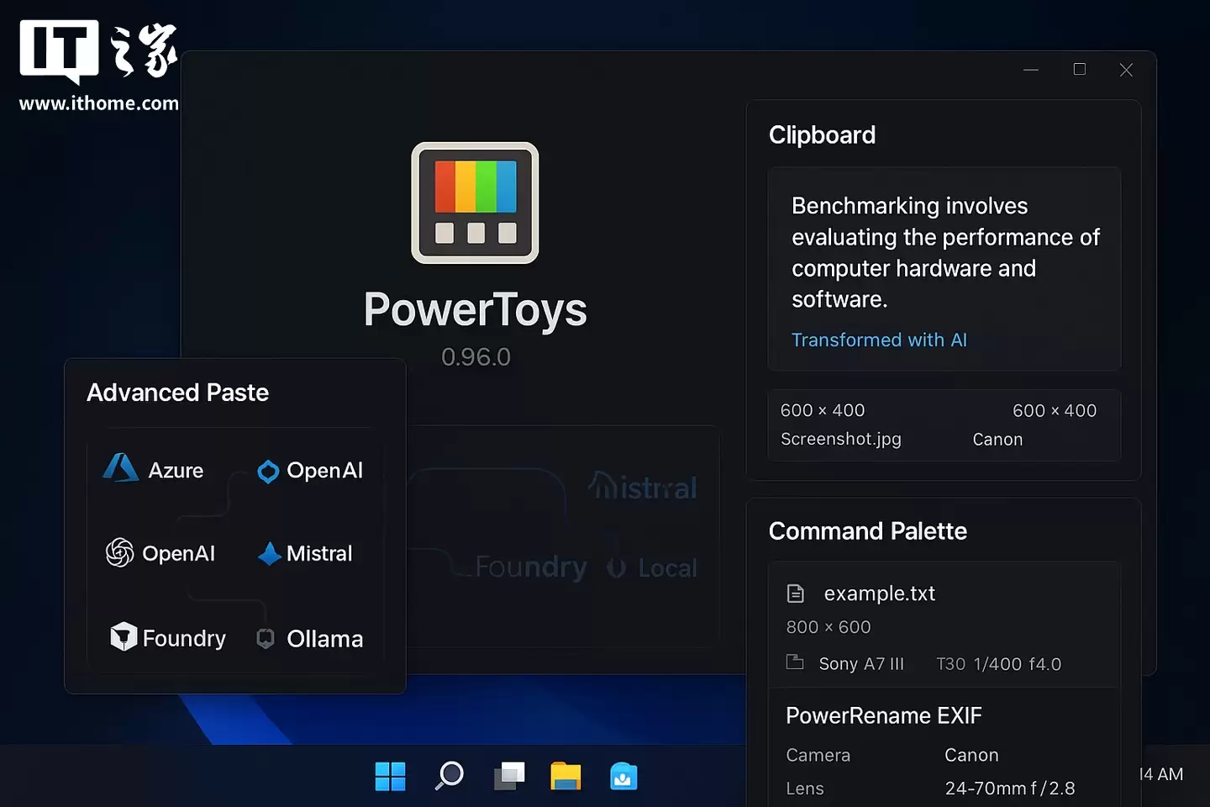
Task: Click the OpenAI icon beside Azure
Action: pyautogui.click(x=267, y=471)
